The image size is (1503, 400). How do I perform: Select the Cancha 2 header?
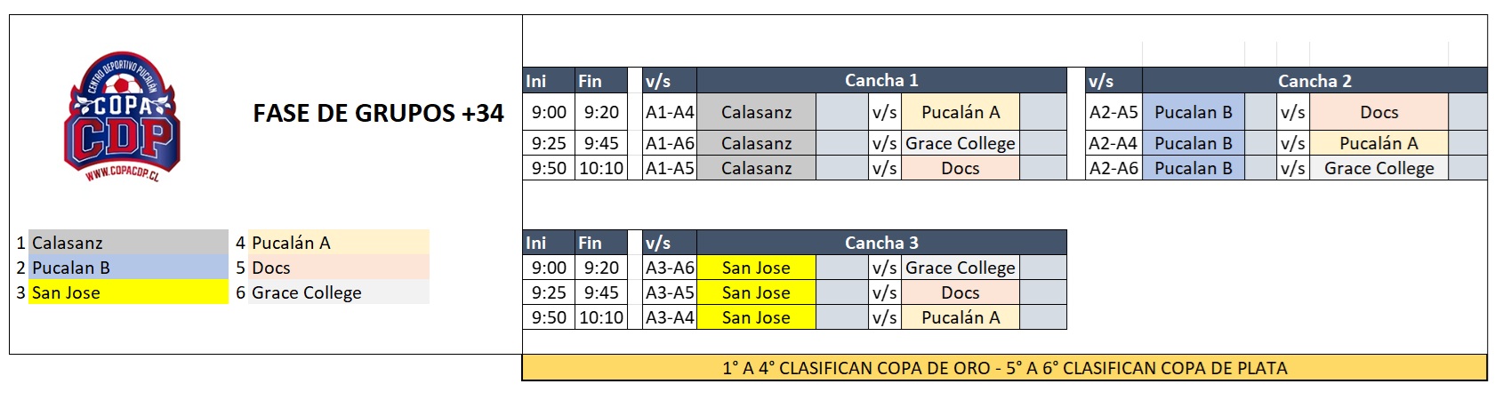[x=1314, y=81]
